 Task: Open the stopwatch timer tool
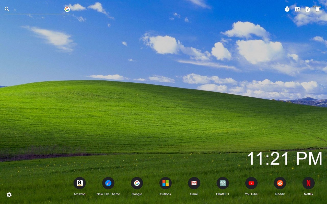[287, 9]
